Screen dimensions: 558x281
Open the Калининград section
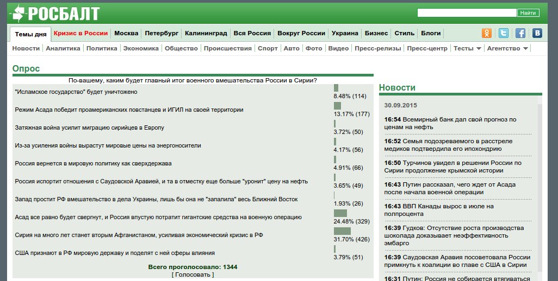206,33
